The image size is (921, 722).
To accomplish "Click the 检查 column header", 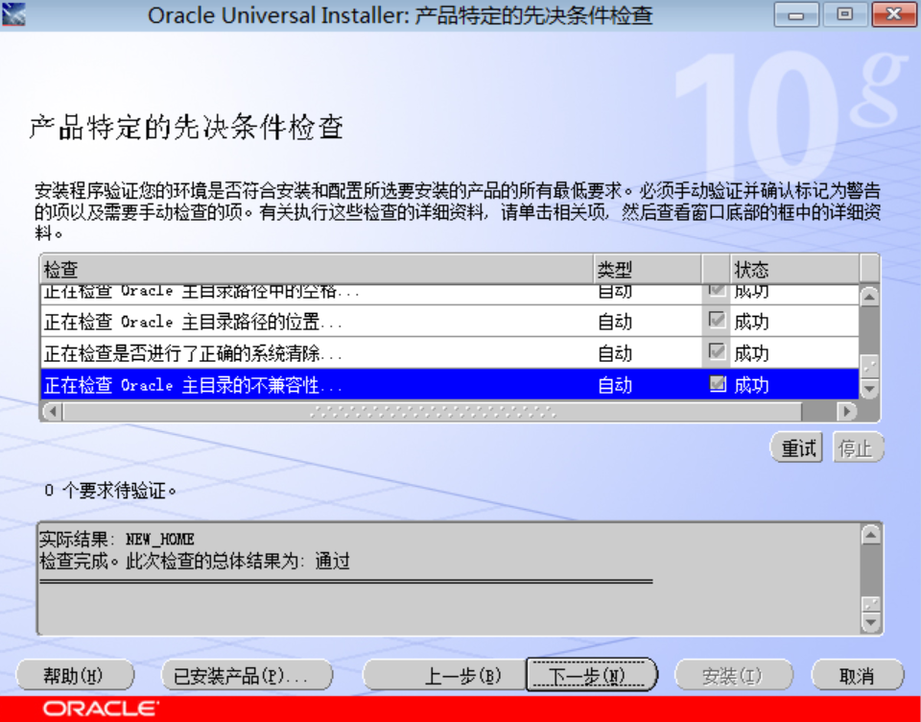I will [x=318, y=269].
